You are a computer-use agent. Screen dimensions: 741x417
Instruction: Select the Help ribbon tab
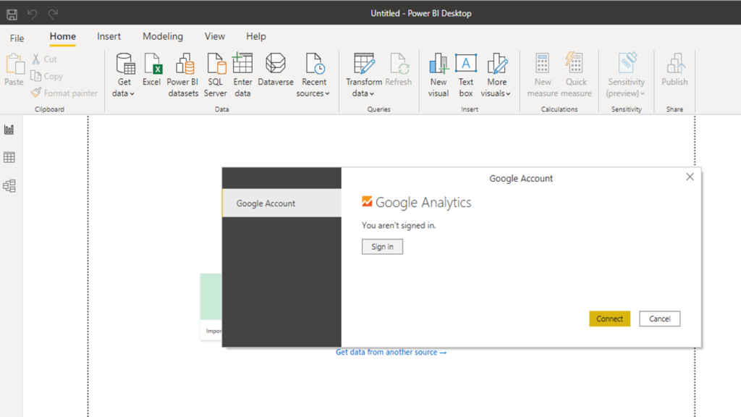coord(256,36)
